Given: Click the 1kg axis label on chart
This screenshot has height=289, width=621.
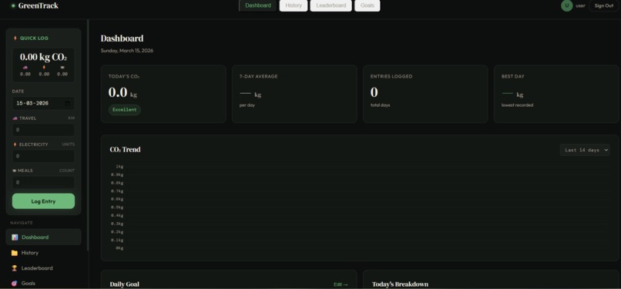Looking at the screenshot, I should 119,167.
